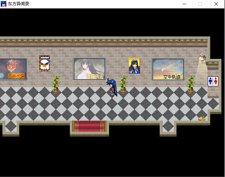Click the leftmost potted flower plant
The width and height of the screenshot is (225, 177).
pyautogui.click(x=56, y=85)
